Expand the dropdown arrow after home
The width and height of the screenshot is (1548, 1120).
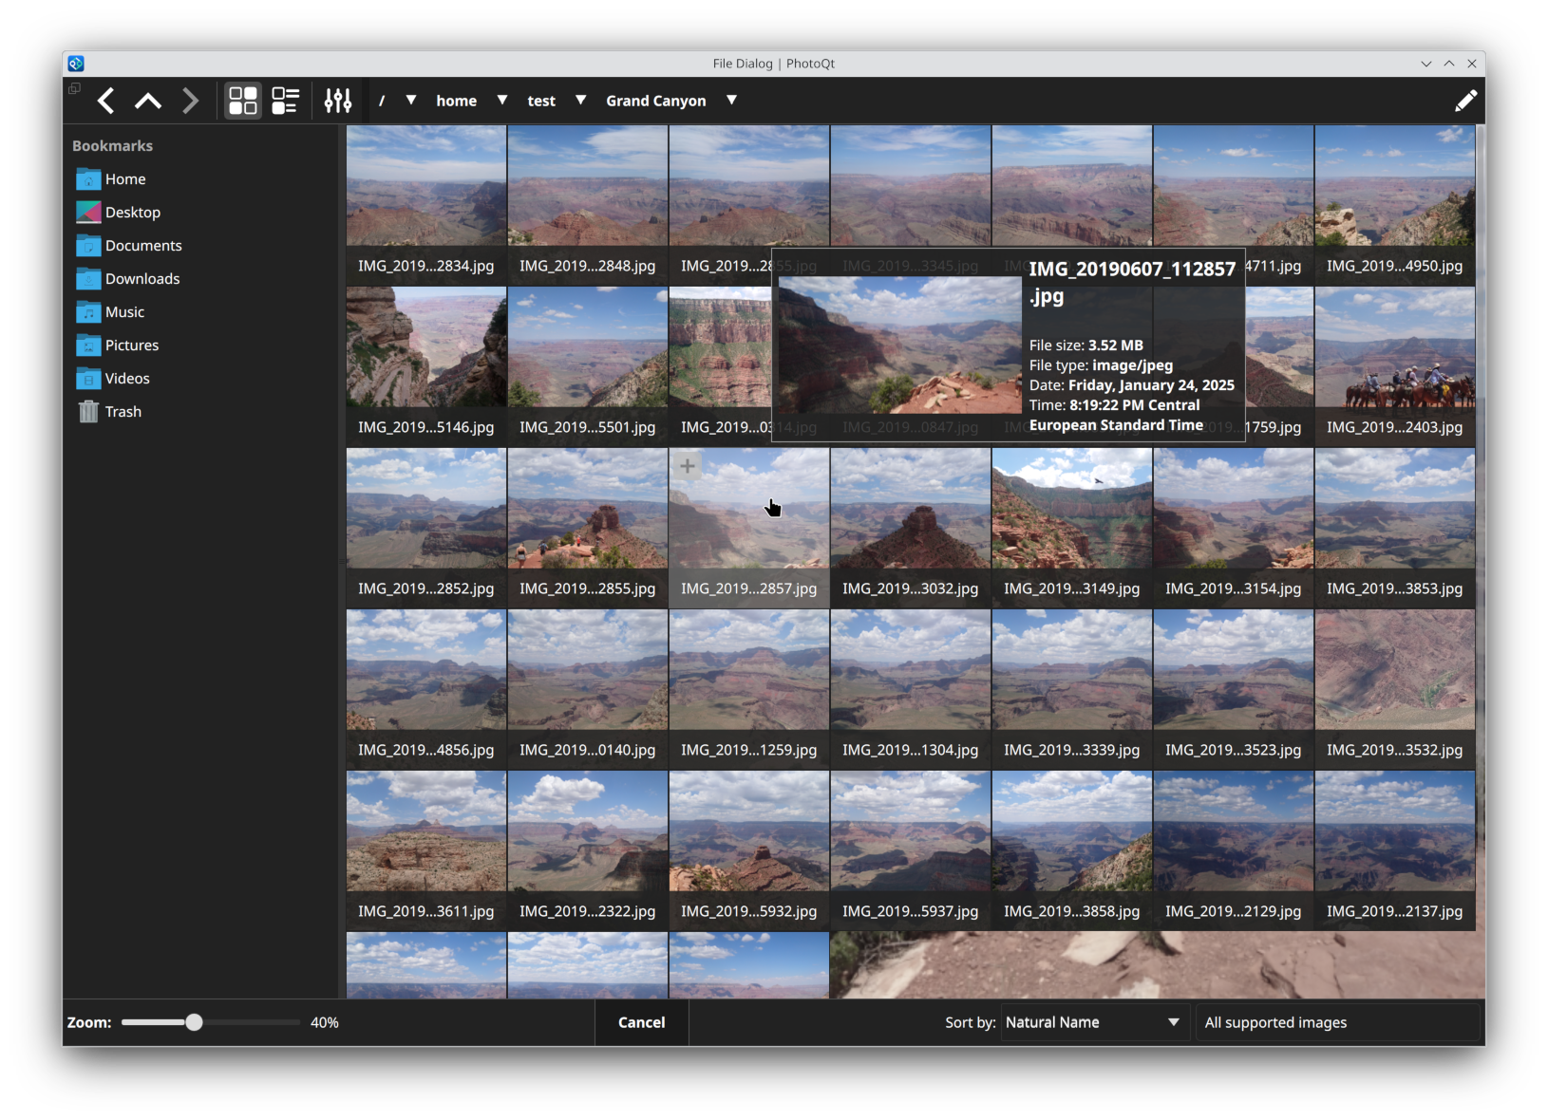point(502,101)
